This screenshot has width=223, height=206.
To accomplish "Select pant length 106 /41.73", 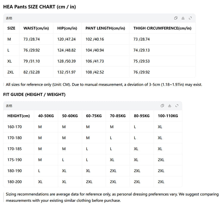I will (x=95, y=61).
